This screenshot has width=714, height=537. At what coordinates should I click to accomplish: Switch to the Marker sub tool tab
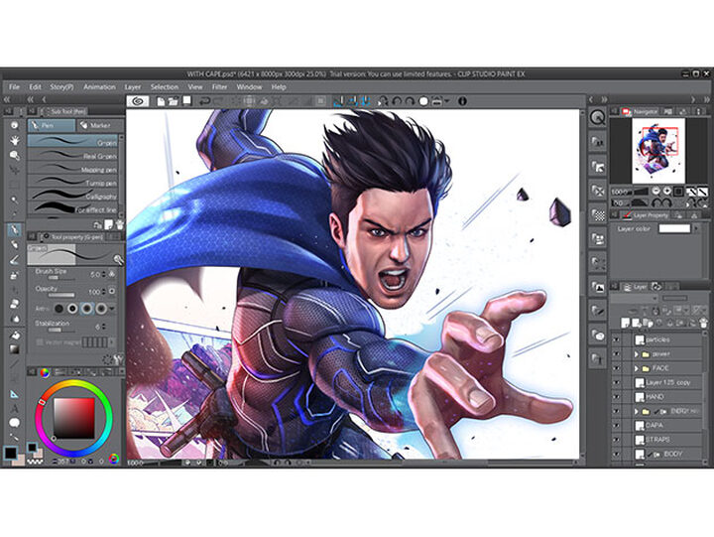click(99, 125)
